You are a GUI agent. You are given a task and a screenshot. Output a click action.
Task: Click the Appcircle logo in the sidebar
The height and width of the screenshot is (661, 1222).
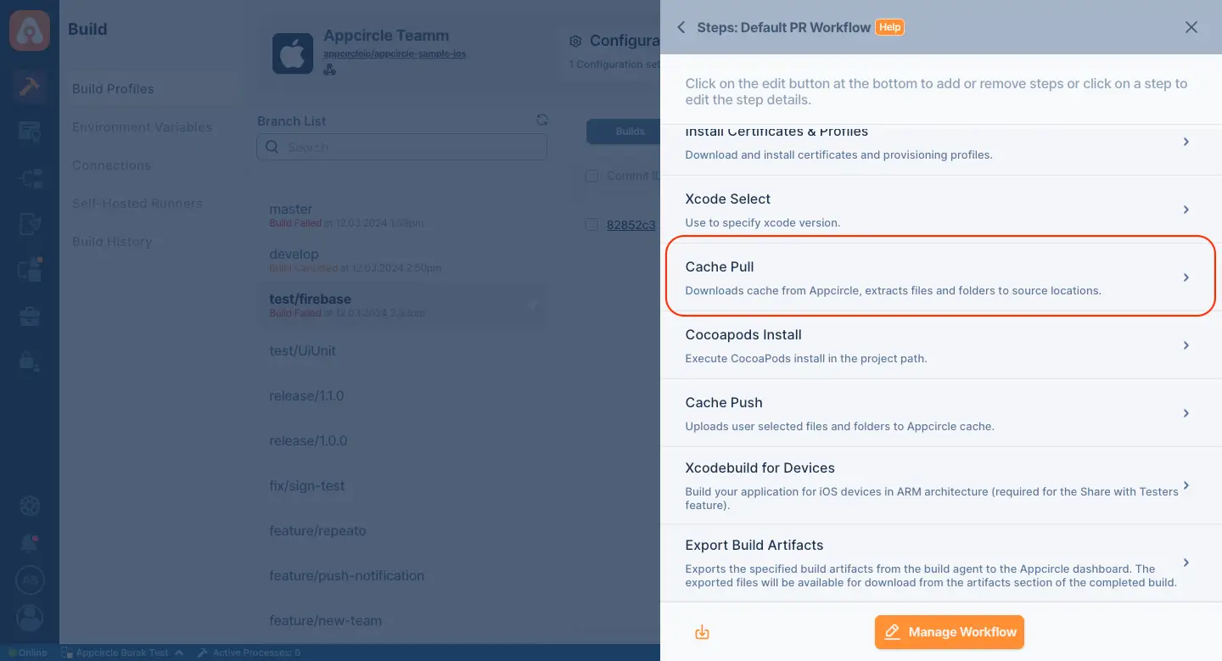[x=30, y=30]
